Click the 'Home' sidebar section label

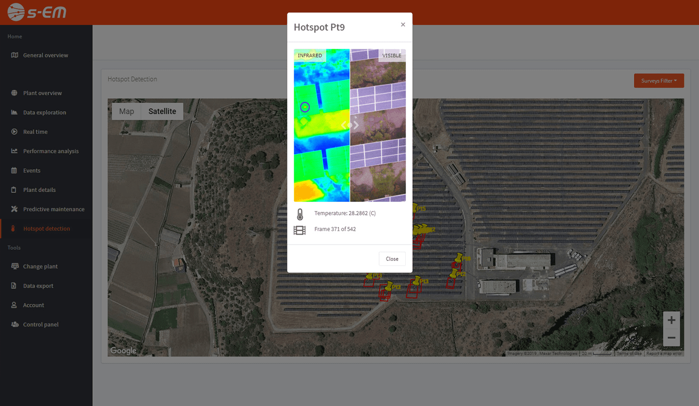(15, 37)
